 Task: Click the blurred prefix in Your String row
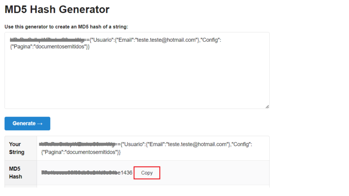77,144
